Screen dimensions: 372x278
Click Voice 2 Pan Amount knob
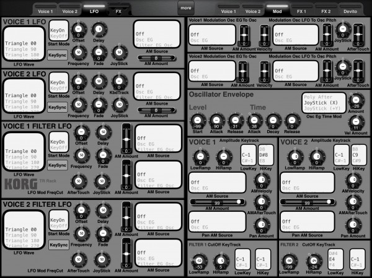point(353,225)
